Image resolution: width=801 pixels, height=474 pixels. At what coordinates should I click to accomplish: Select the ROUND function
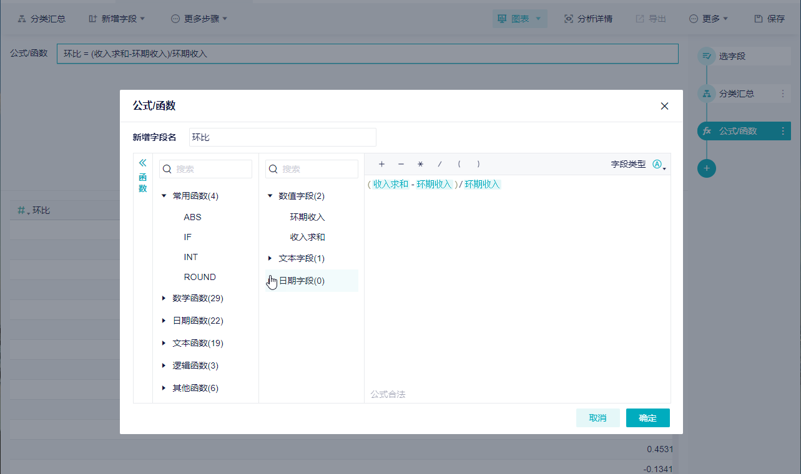[x=200, y=277]
